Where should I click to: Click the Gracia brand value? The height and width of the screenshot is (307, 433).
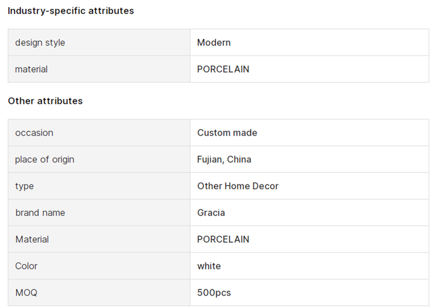[x=211, y=213]
